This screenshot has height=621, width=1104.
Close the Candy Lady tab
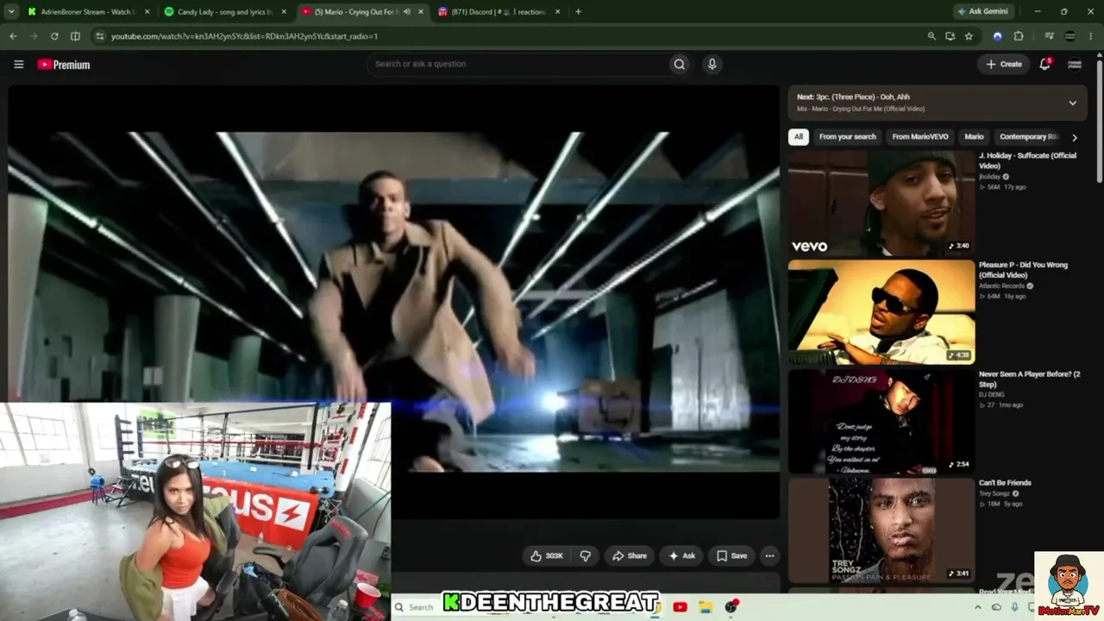[284, 12]
